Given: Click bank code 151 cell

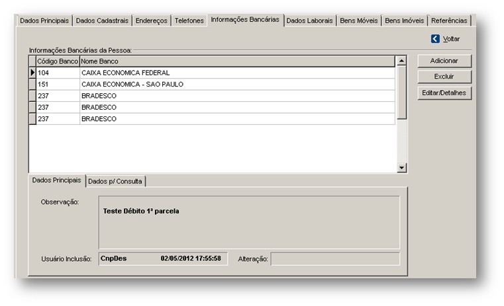Looking at the screenshot, I should tap(58, 85).
